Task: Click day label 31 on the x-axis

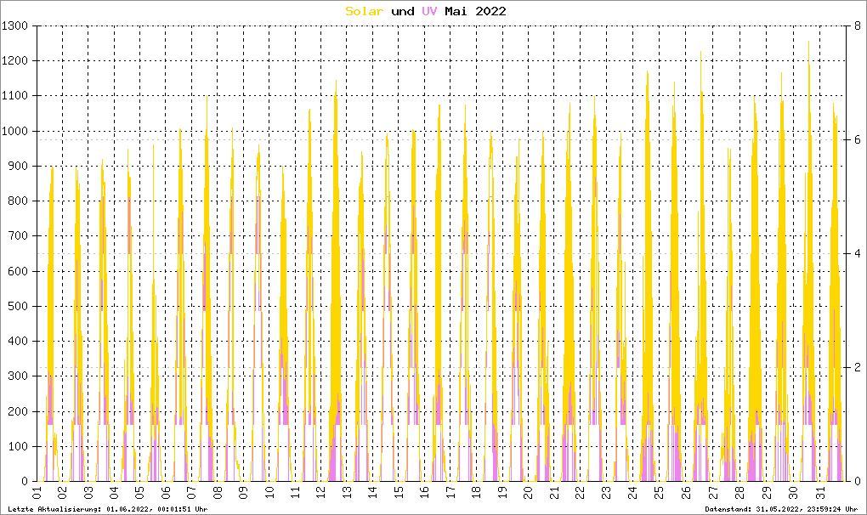Action: click(x=820, y=492)
